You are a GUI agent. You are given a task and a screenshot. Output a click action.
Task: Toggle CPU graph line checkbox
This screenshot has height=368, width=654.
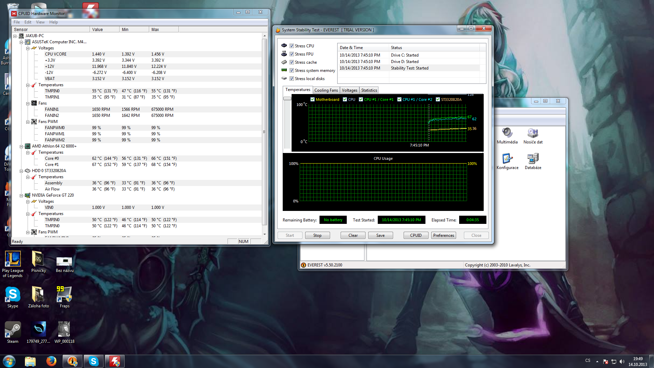point(345,99)
